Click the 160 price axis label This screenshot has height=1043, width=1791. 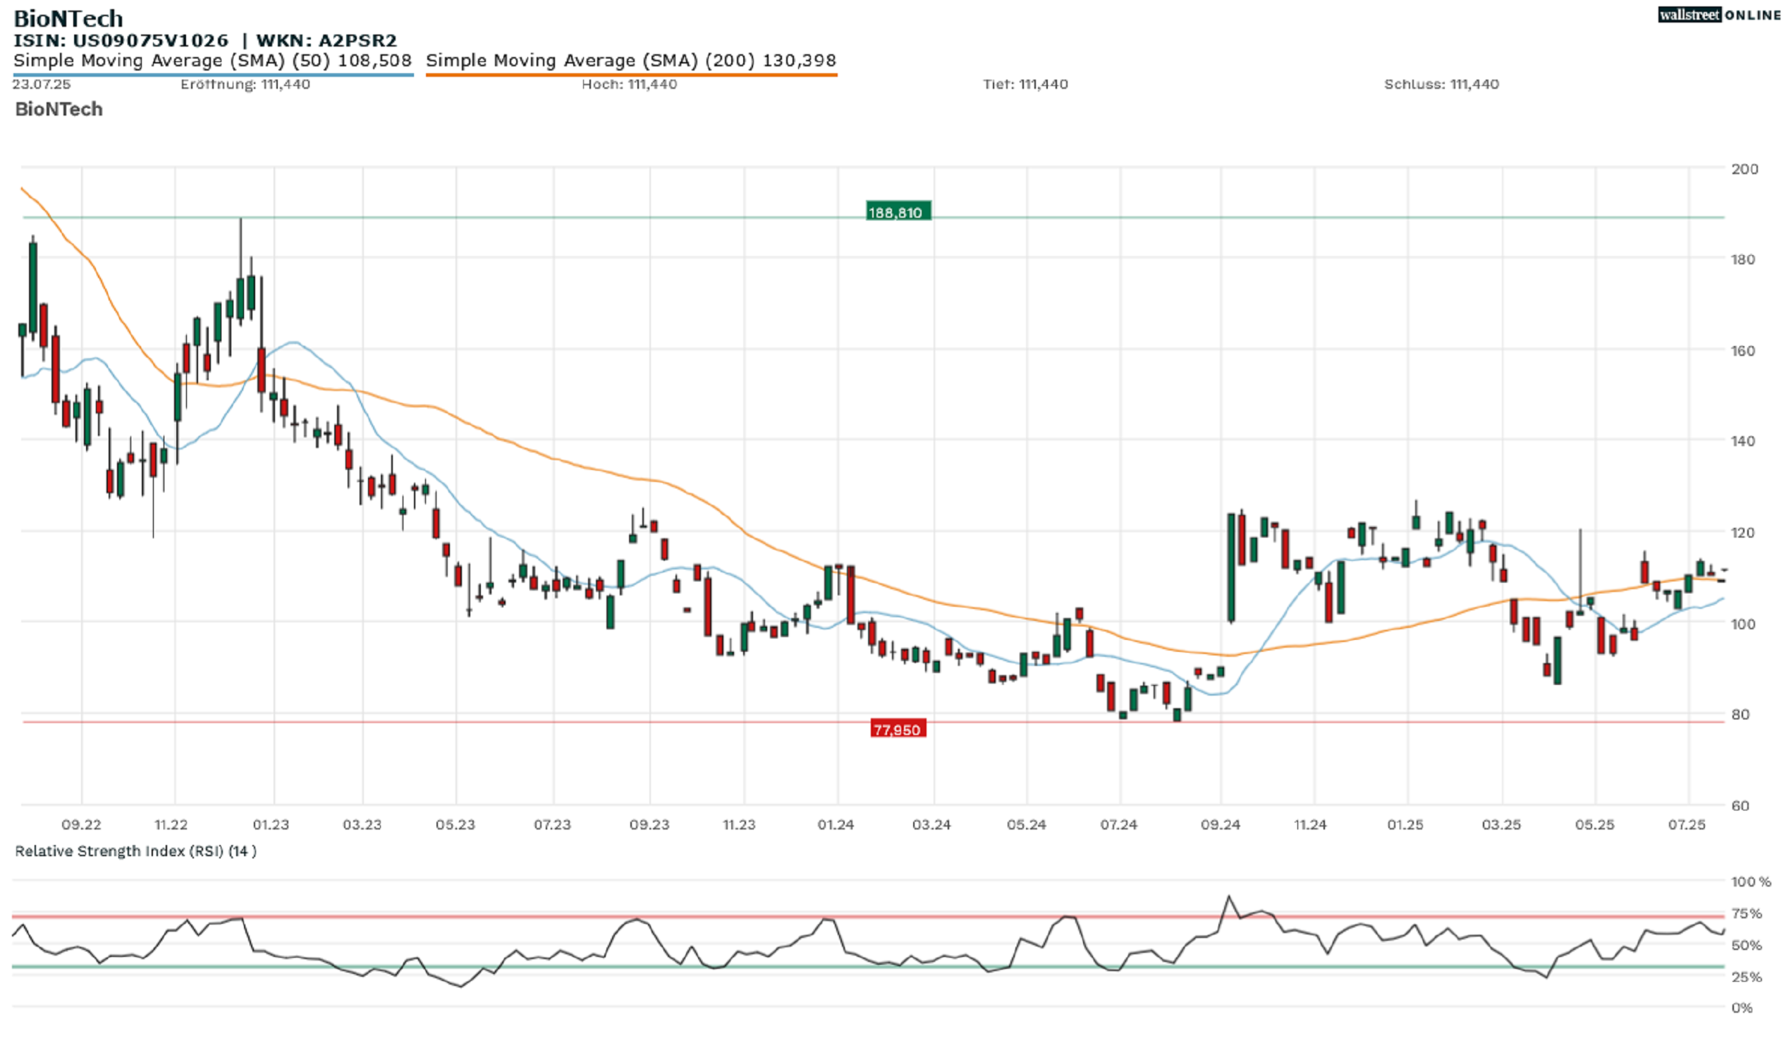pyautogui.click(x=1742, y=351)
